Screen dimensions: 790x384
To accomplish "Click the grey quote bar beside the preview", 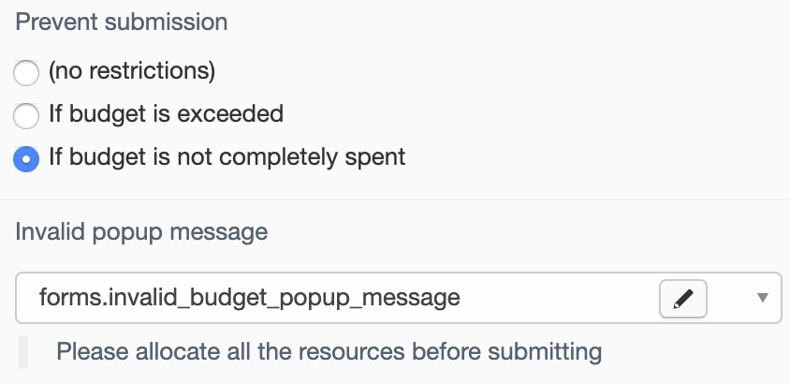I will [x=23, y=352].
